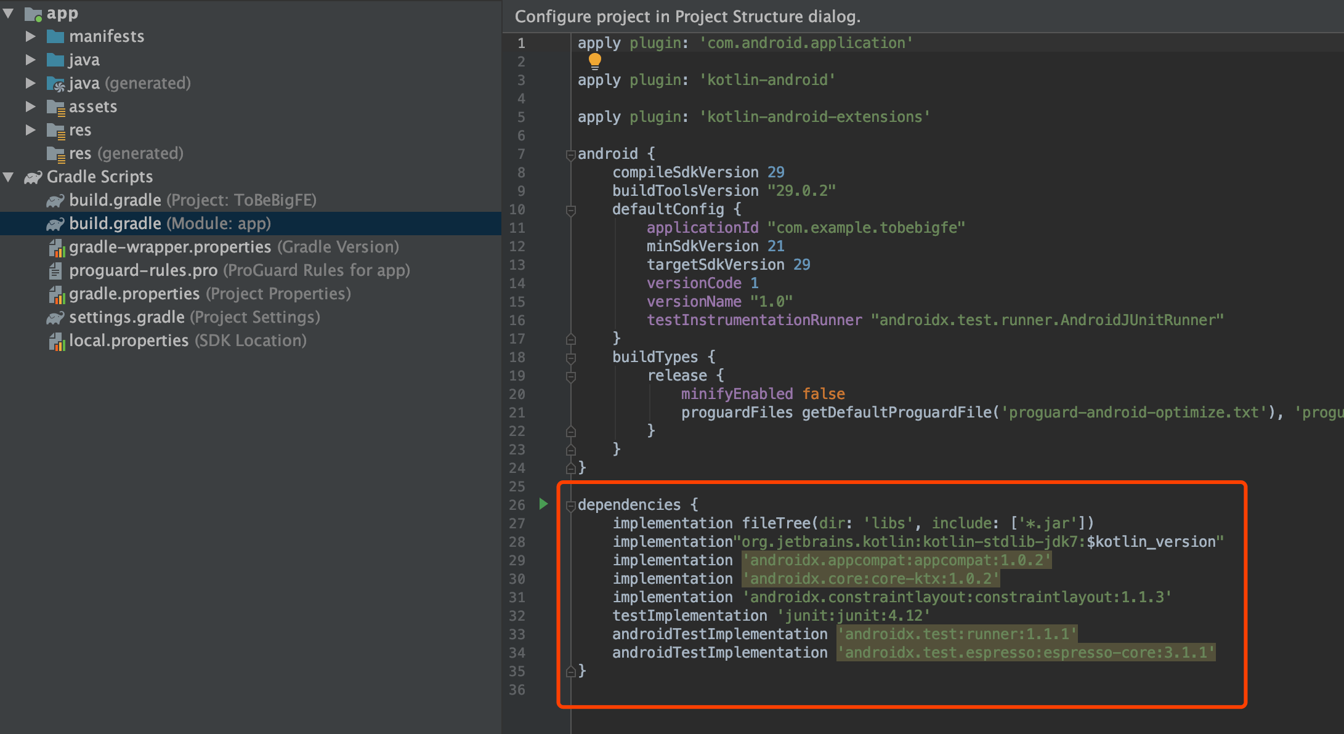Click the java (generated) folder icon
The height and width of the screenshot is (734, 1344).
click(55, 84)
